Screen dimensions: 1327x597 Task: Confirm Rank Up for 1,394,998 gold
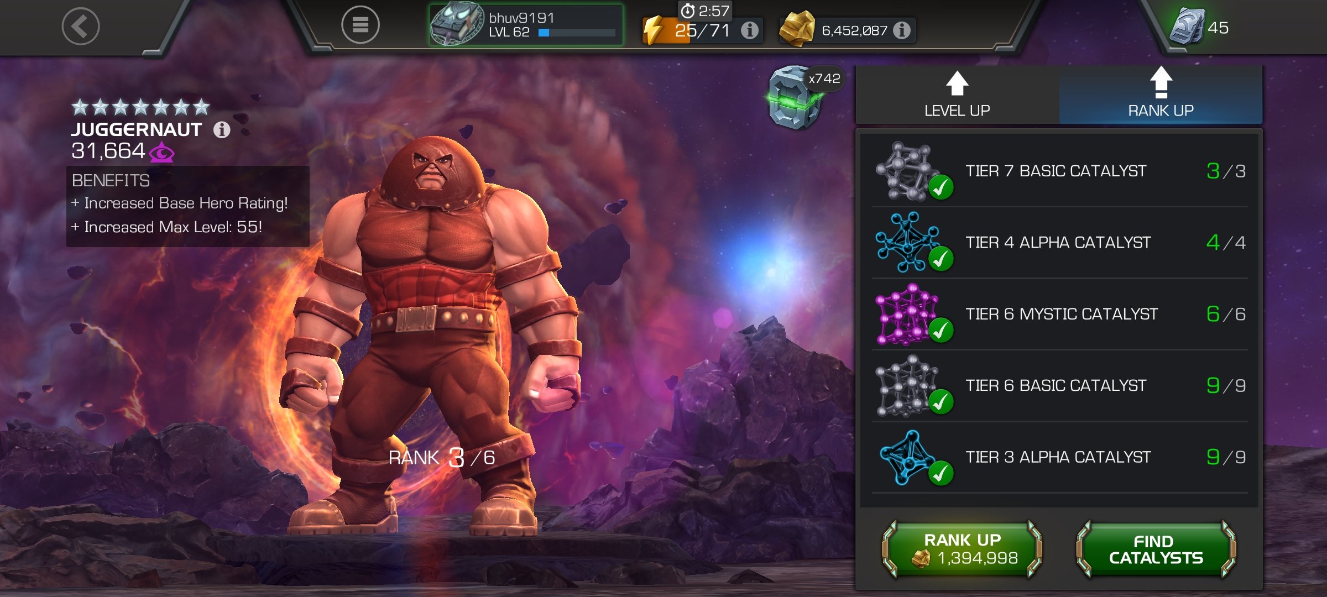(x=962, y=549)
